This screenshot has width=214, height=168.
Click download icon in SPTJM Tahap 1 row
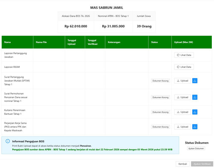195,81
